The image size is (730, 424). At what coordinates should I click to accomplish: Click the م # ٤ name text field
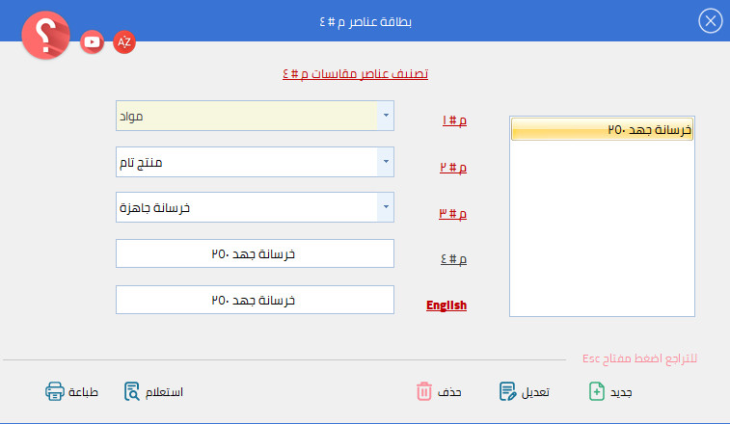[x=255, y=253]
